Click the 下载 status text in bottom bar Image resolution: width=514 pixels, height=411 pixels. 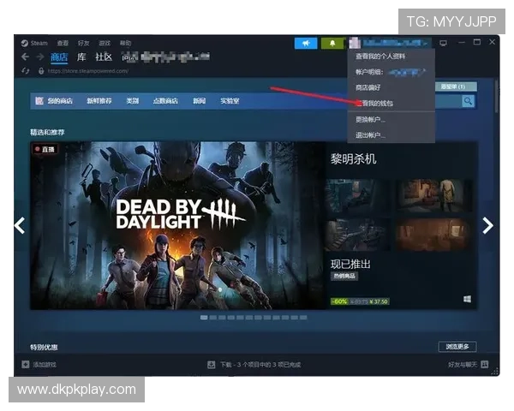(260, 365)
